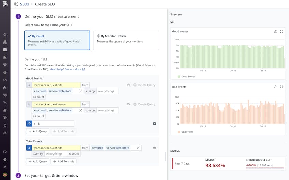The image size is (289, 180).
Task: Click the blue arrow beside formula a - b
Action: [x=29, y=124]
